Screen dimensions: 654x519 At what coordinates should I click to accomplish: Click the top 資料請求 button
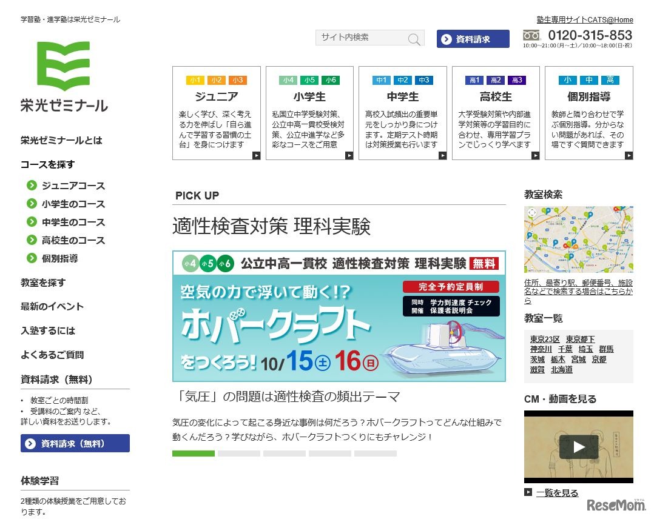tap(473, 39)
